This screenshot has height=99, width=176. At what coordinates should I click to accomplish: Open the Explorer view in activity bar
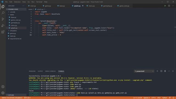[x=3, y=7]
